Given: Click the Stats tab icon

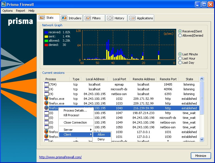Looking at the screenshot, I should (x=42, y=18).
